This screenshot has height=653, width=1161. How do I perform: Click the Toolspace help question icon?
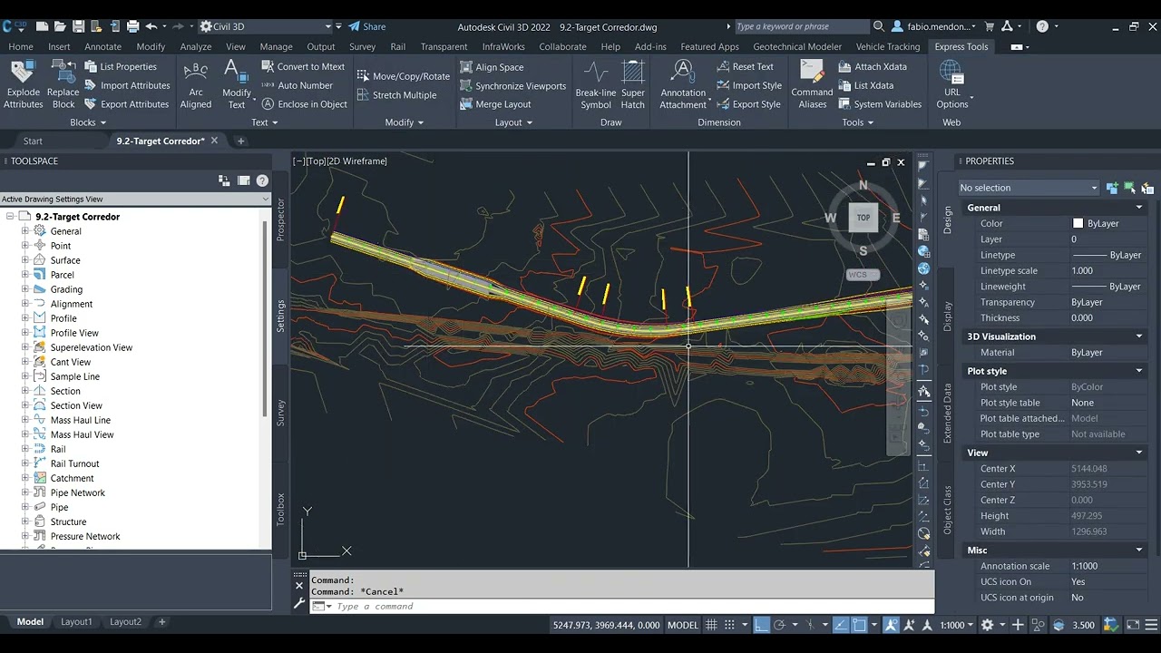click(262, 180)
